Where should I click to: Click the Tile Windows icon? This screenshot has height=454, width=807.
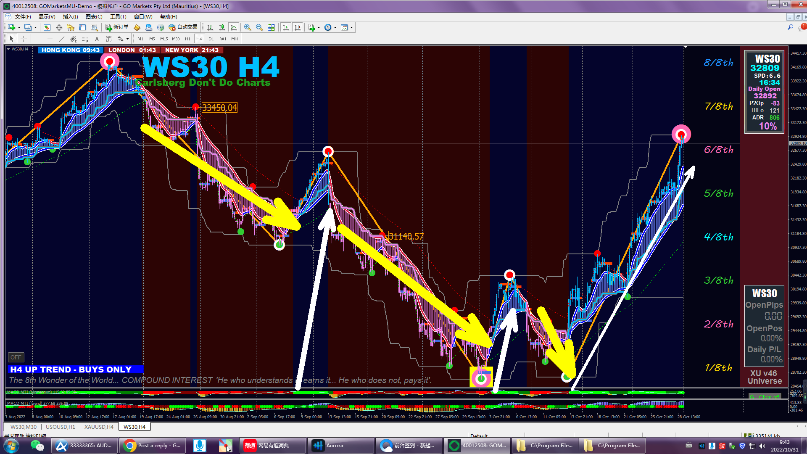[x=271, y=27]
